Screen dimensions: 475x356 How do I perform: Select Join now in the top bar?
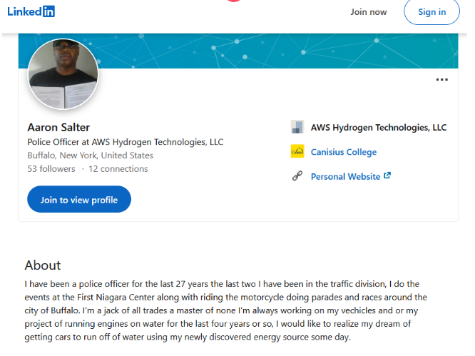[x=368, y=12]
